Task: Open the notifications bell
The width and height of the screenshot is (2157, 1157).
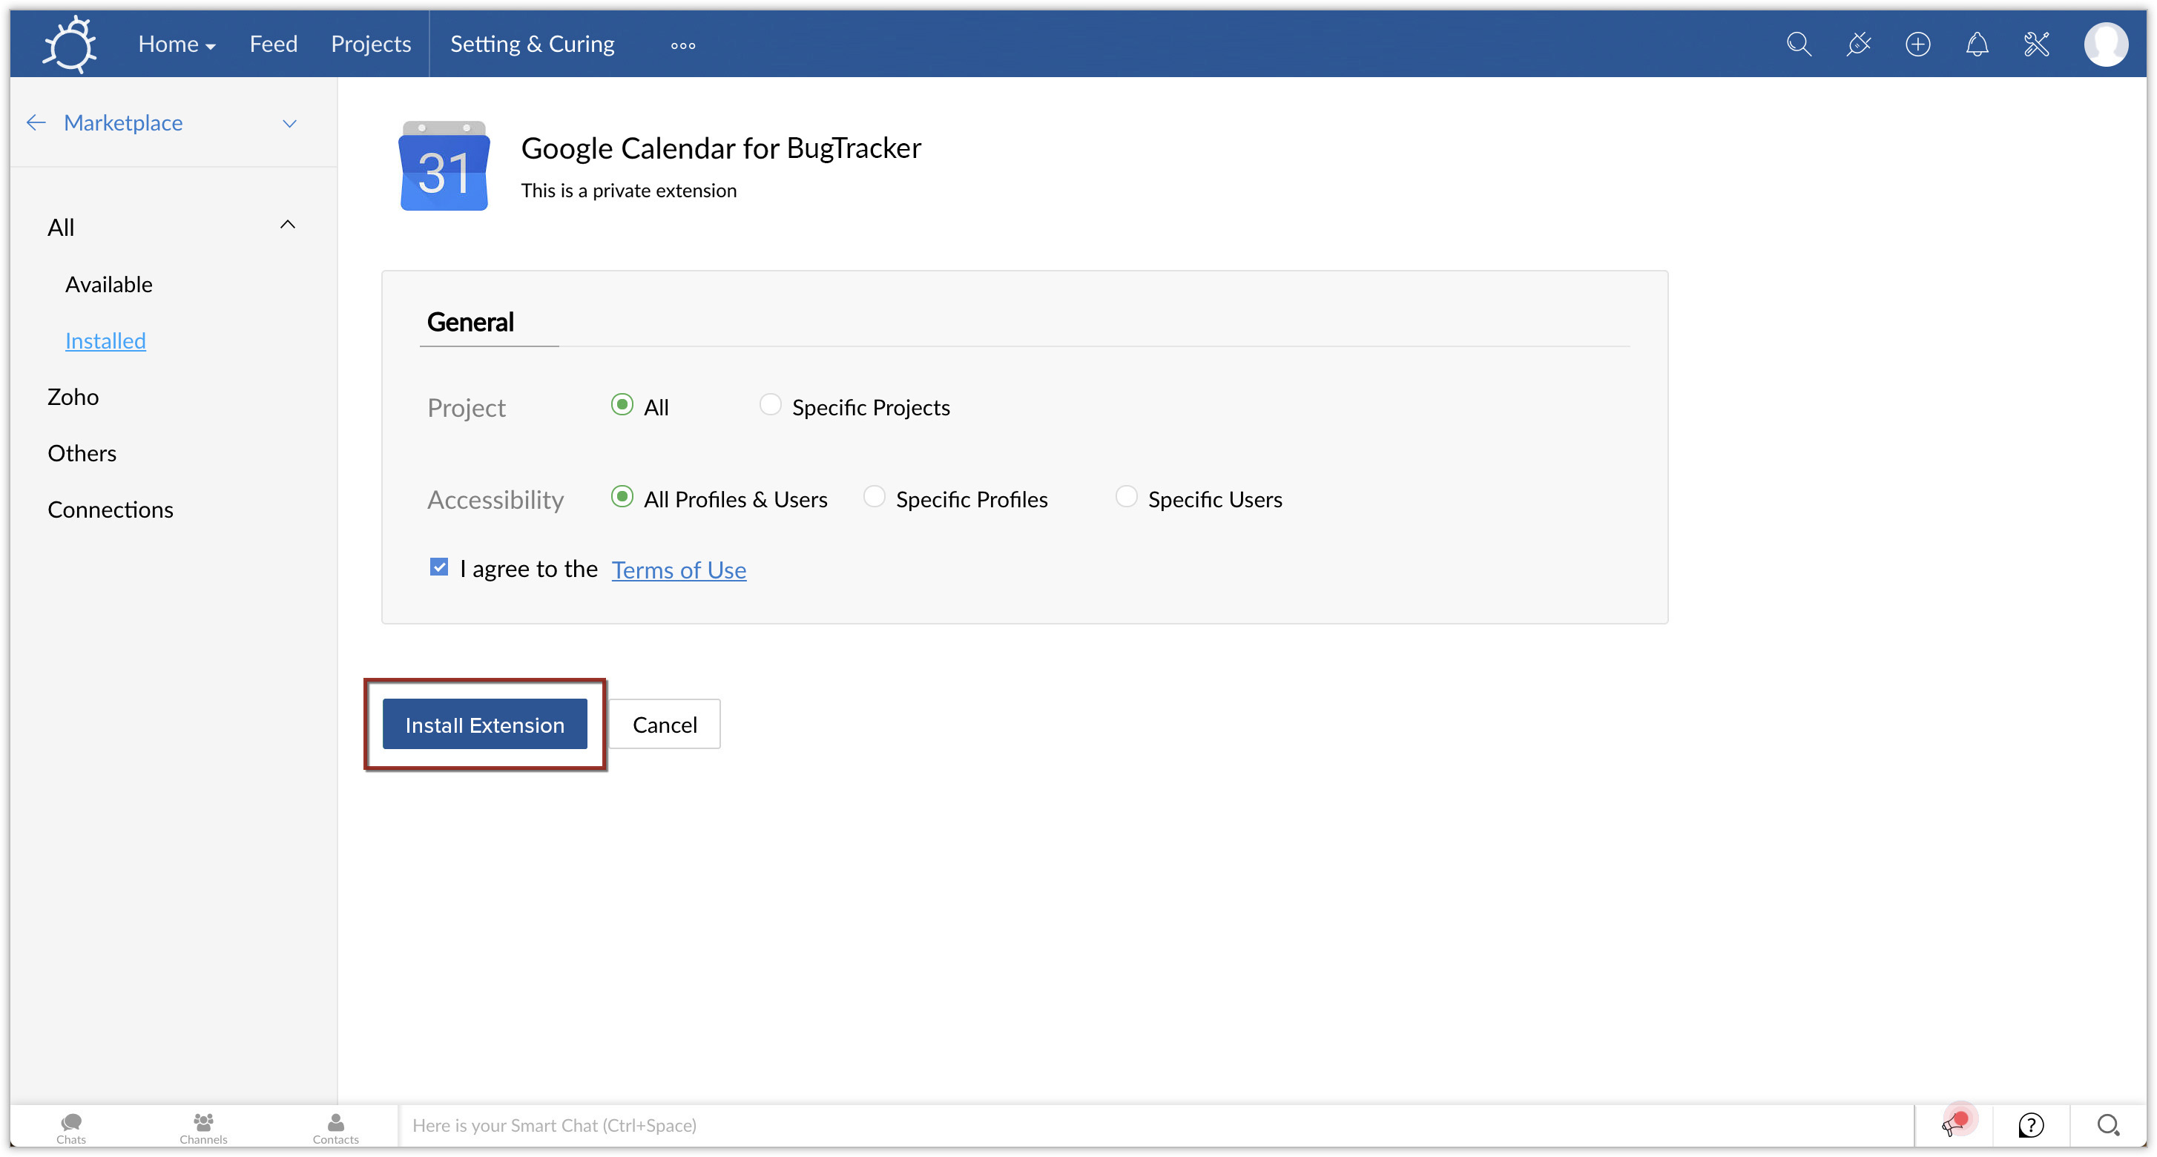Action: point(1977,44)
